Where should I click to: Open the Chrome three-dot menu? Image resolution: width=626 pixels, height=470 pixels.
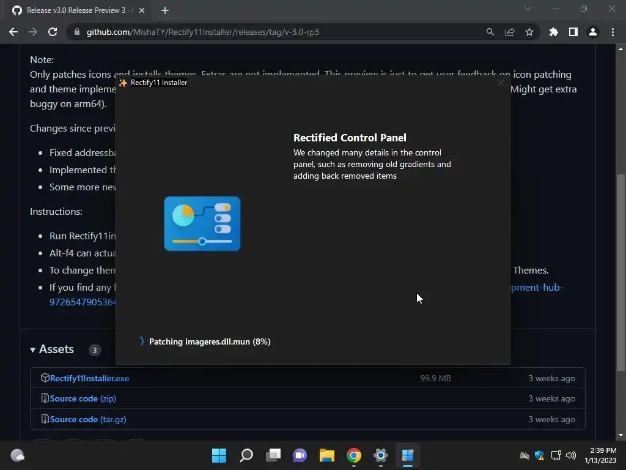pyautogui.click(x=613, y=32)
